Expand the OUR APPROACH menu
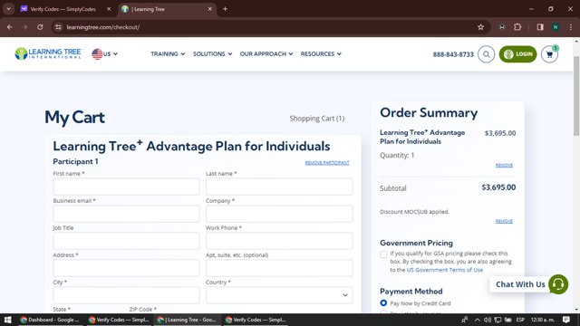Viewport: 580px width, 326px height. (266, 54)
